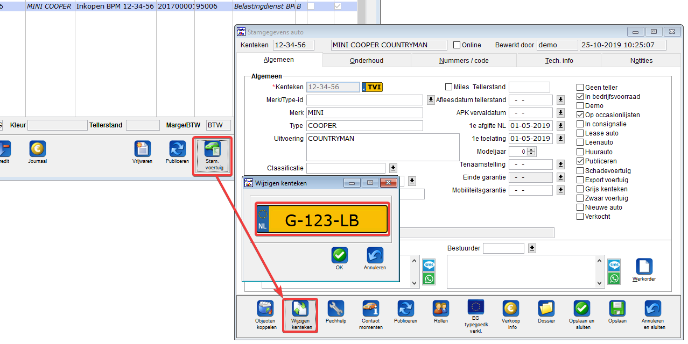
Task: Open Notities tab
Action: [641, 61]
